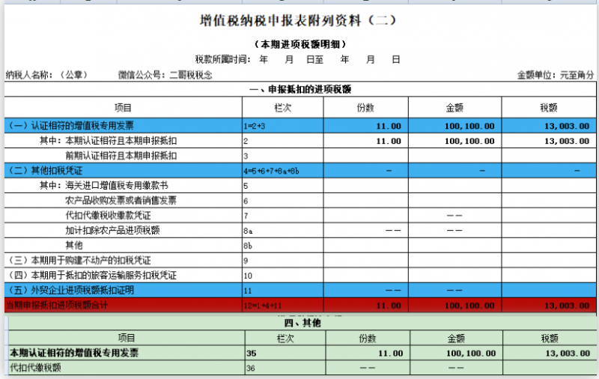The width and height of the screenshot is (599, 379).
Task: Click the 税额 cell in row 1=2+3
Action: click(x=549, y=126)
